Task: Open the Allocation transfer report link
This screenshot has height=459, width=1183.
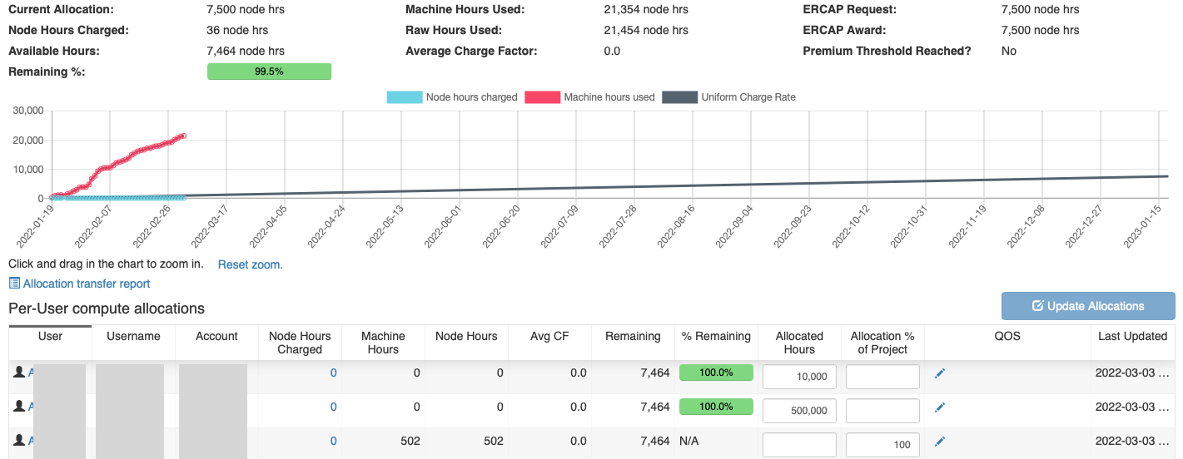Action: [87, 284]
